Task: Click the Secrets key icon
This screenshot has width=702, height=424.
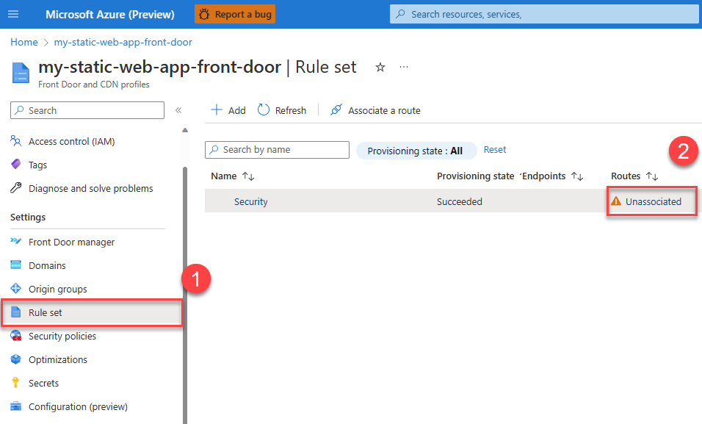Action: 16,383
